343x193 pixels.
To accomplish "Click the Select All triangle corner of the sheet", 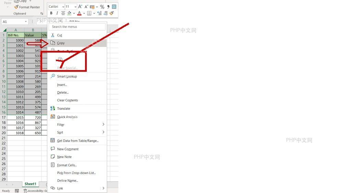I will tap(4, 30).
